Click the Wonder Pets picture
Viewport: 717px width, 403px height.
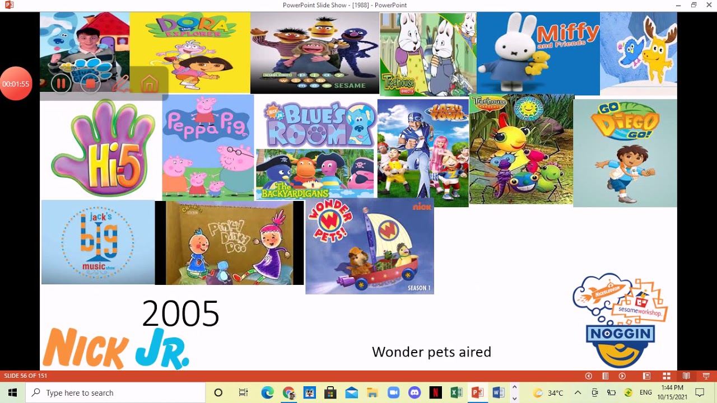click(x=370, y=246)
